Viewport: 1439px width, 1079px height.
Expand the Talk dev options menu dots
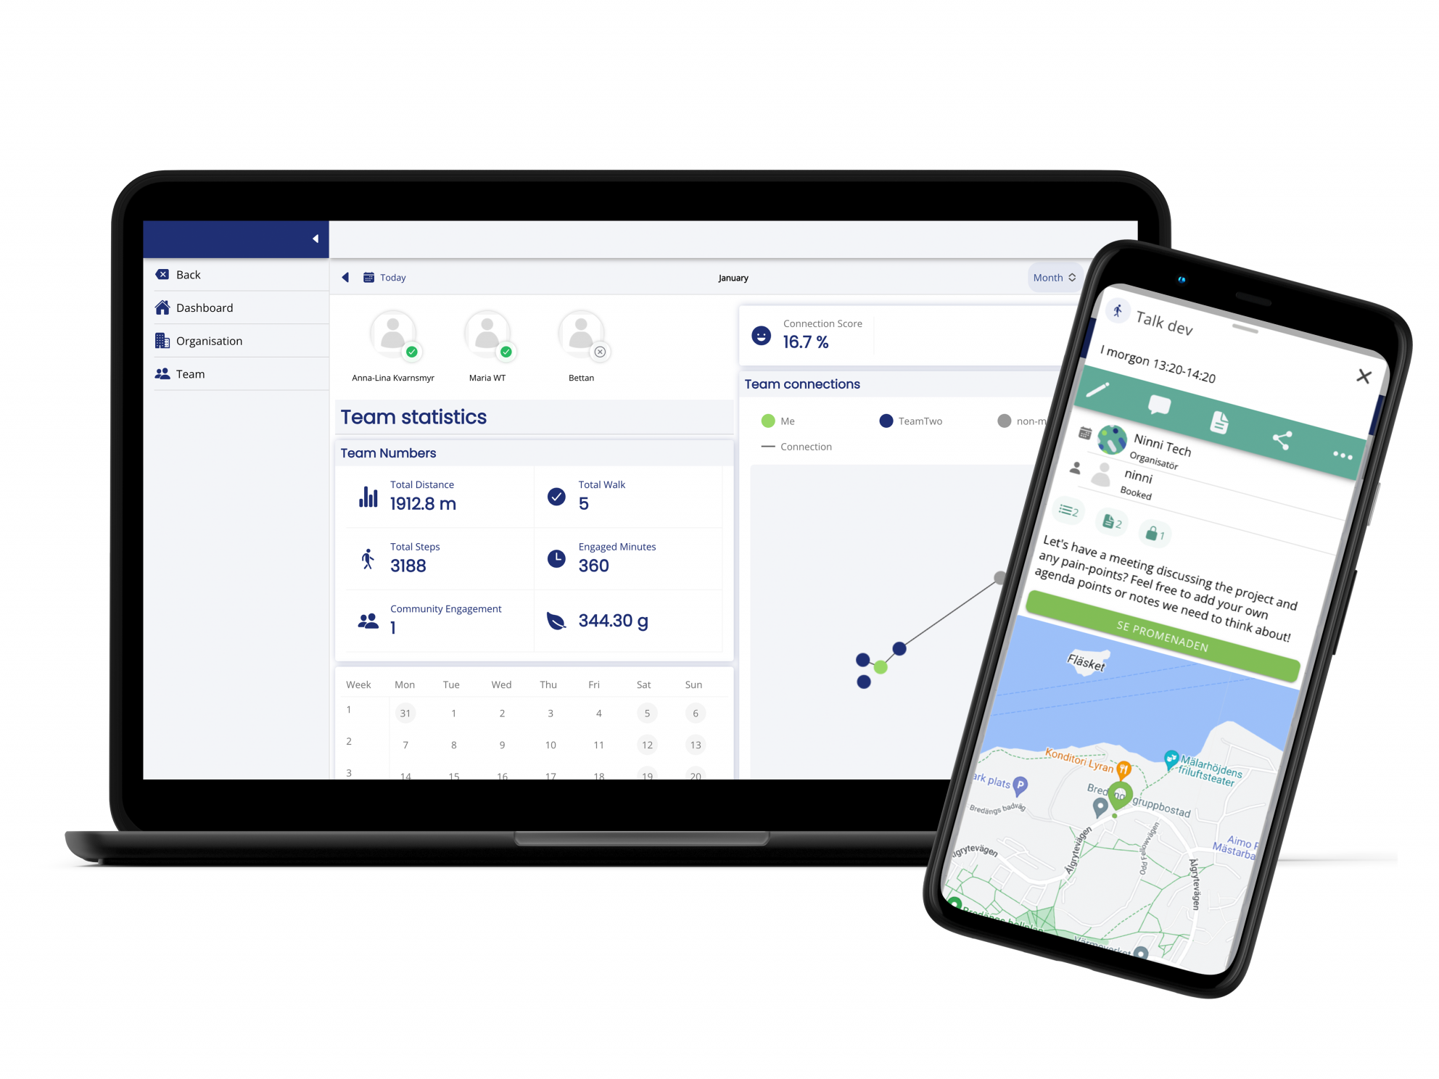click(1344, 452)
